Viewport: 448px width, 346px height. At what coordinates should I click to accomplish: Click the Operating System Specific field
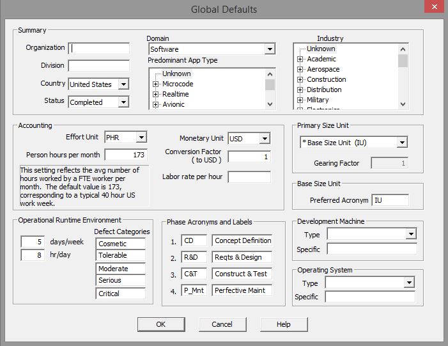pos(370,297)
